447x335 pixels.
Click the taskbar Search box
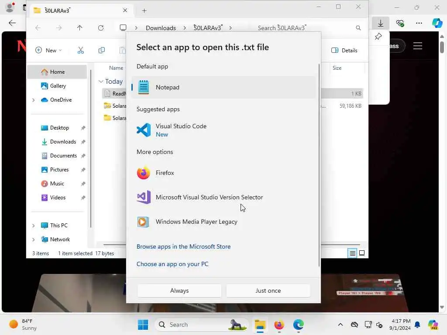[x=202, y=325]
